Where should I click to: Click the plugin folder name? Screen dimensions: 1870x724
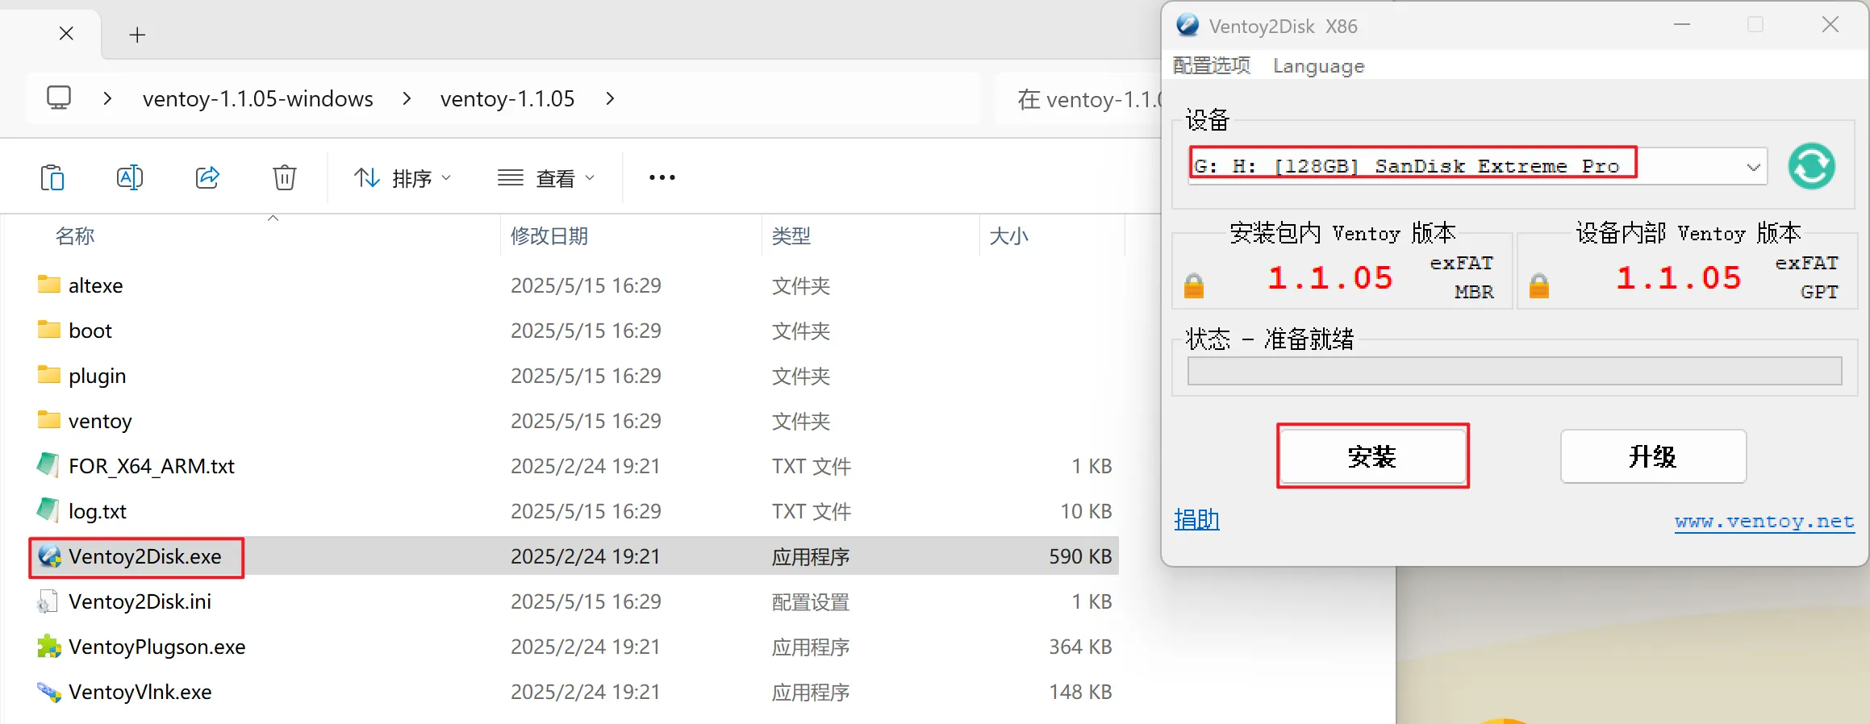tap(98, 377)
